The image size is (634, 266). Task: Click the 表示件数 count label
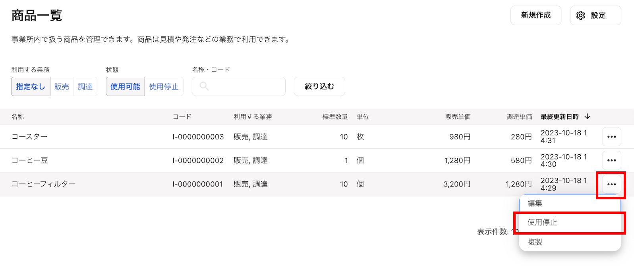[x=493, y=231]
